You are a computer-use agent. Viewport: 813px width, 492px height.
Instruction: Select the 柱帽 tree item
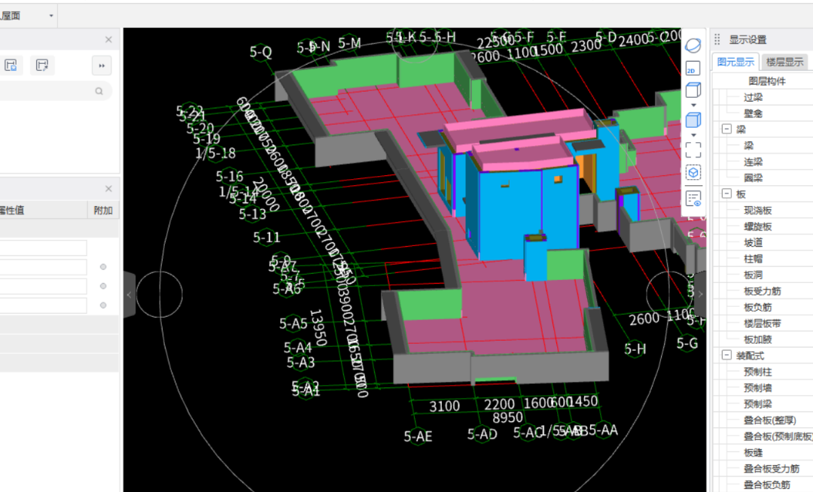coord(753,259)
